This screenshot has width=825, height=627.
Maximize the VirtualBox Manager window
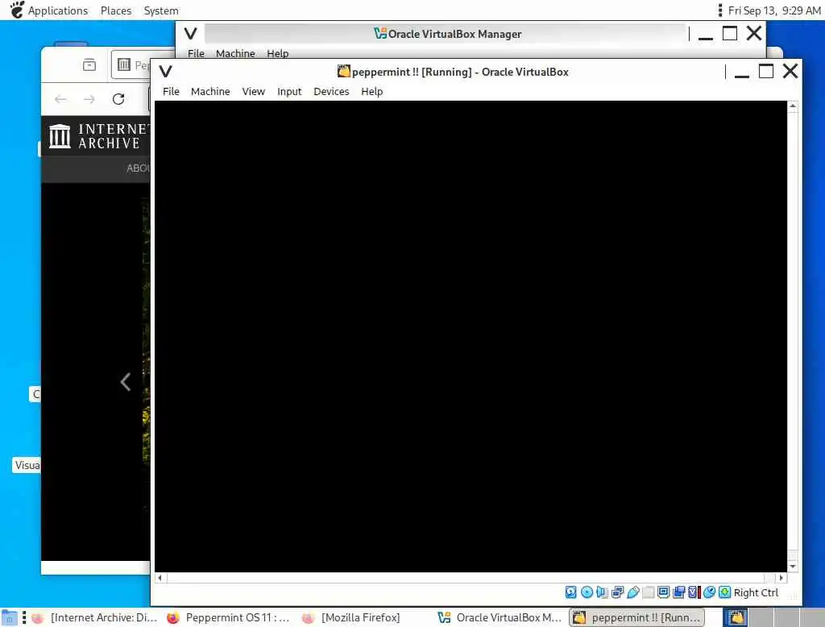coord(730,33)
